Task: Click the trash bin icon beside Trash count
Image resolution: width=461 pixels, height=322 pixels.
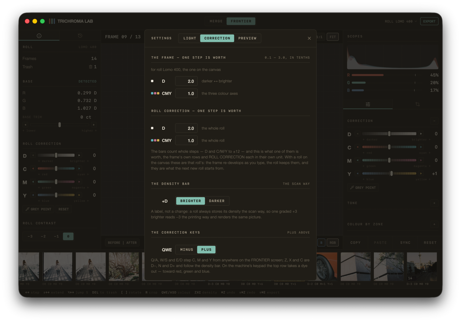Action: [91, 67]
